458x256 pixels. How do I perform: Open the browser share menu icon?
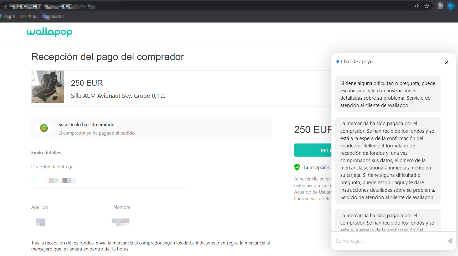(x=416, y=6)
